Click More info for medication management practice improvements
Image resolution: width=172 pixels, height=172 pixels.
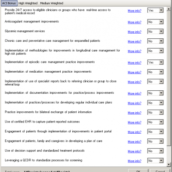[135, 72]
